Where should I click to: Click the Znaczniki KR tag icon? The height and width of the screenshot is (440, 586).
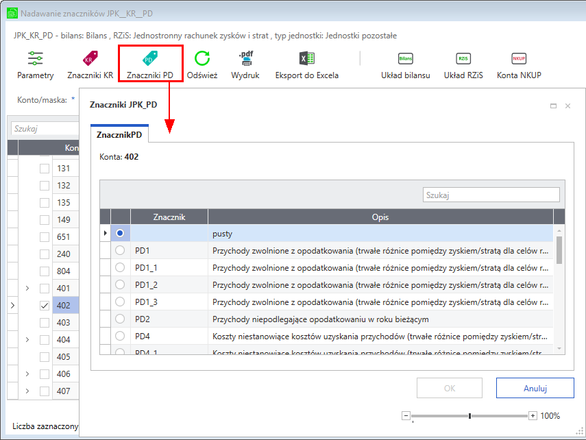90,58
